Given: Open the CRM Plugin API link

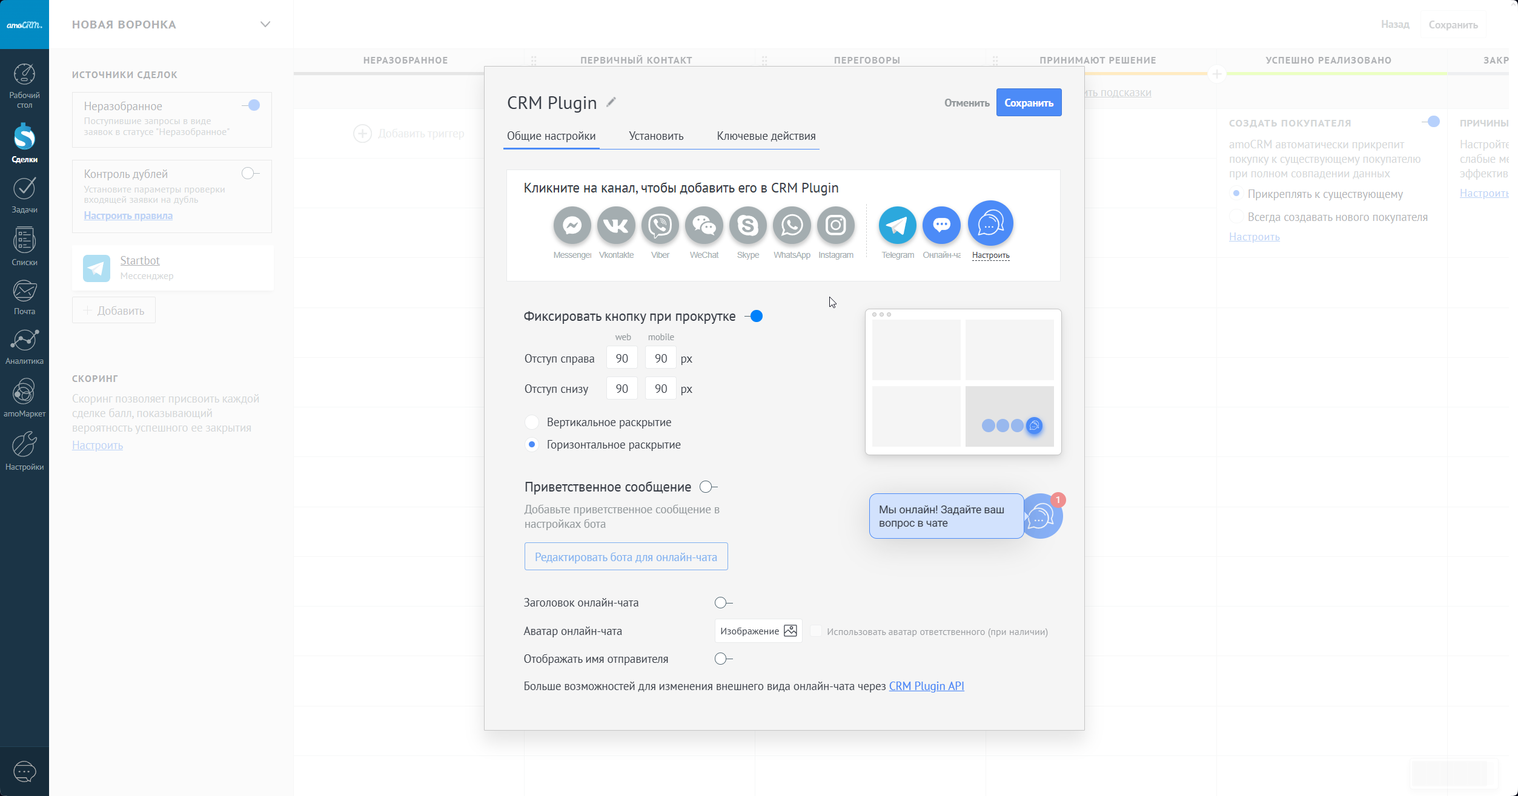Looking at the screenshot, I should pos(926,686).
